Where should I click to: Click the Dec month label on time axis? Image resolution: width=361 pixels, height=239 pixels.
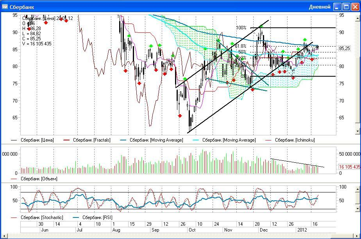point(264,230)
